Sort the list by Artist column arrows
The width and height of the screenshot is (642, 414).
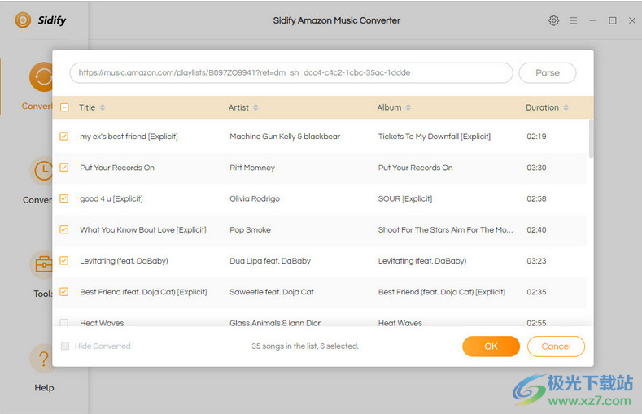255,107
